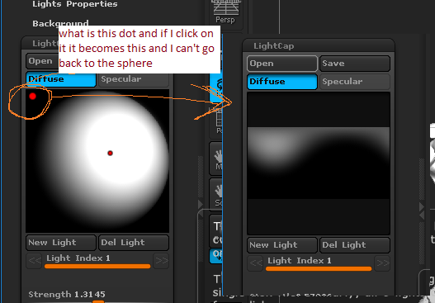Click Save in the right LightCap panel

click(x=355, y=64)
